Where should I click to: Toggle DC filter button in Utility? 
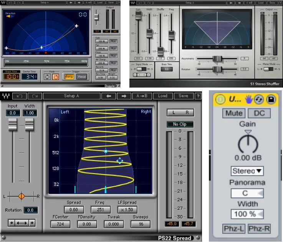[259, 113]
